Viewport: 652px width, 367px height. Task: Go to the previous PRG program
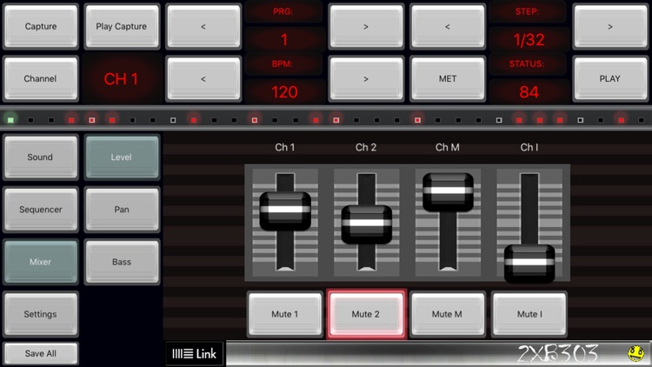[203, 26]
